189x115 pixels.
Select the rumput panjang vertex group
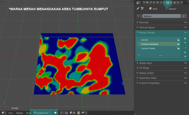(159, 44)
